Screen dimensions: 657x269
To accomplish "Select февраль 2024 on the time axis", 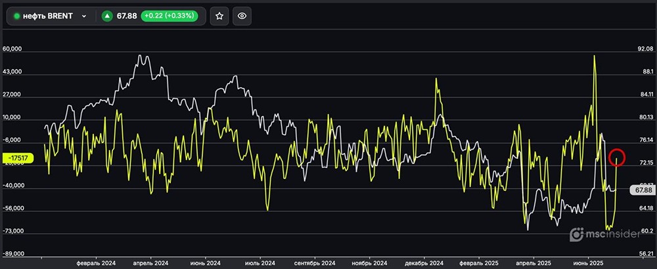I will (x=95, y=262).
